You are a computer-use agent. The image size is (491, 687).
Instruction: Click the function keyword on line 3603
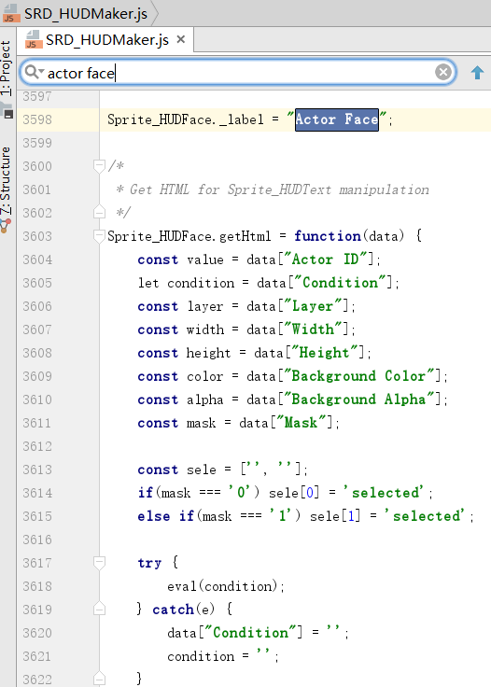pyautogui.click(x=328, y=236)
